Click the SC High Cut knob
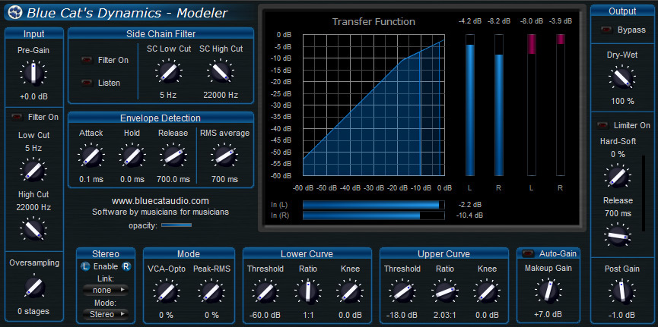This screenshot has height=327, width=658. (x=221, y=72)
